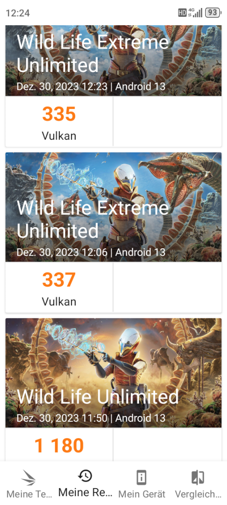Tap the 12:24 clock in status bar
This screenshot has height=505, width=227.
pos(18,13)
